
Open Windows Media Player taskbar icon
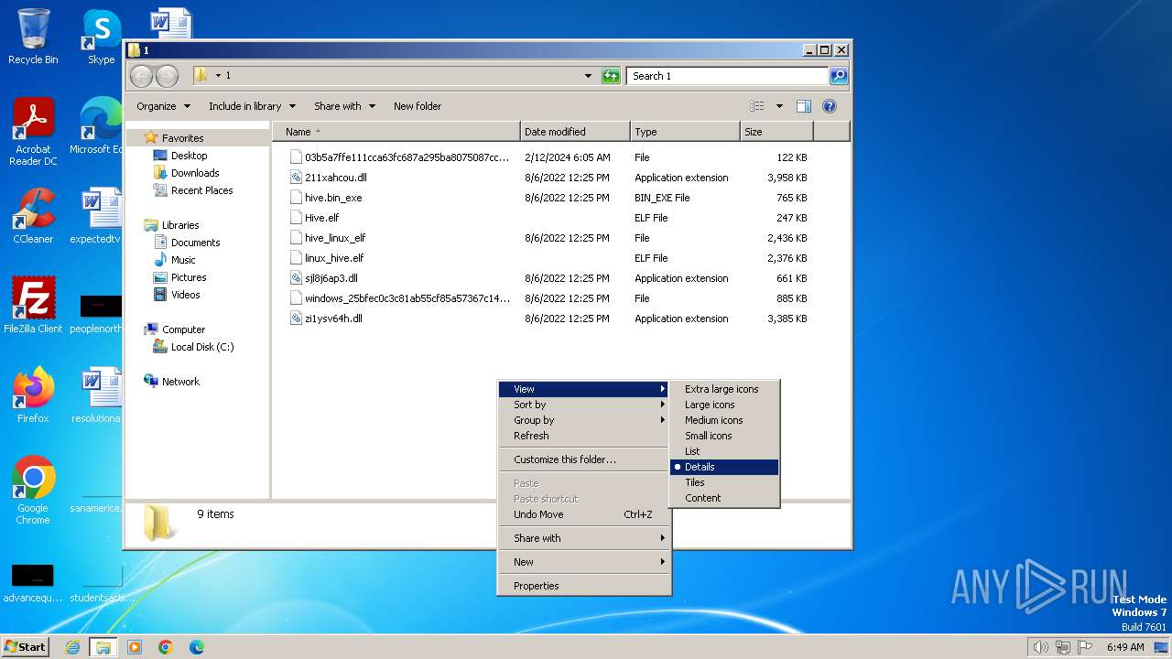(135, 647)
